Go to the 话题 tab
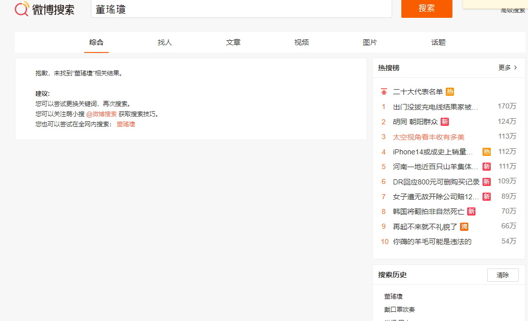 pos(438,42)
